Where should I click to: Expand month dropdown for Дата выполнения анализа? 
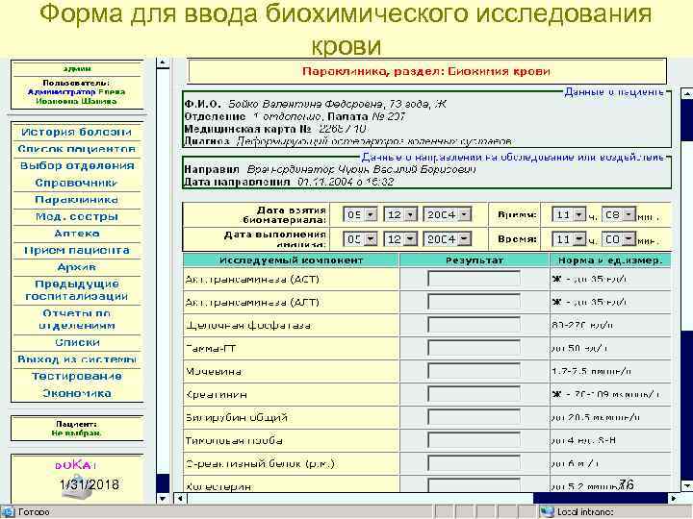(411, 238)
